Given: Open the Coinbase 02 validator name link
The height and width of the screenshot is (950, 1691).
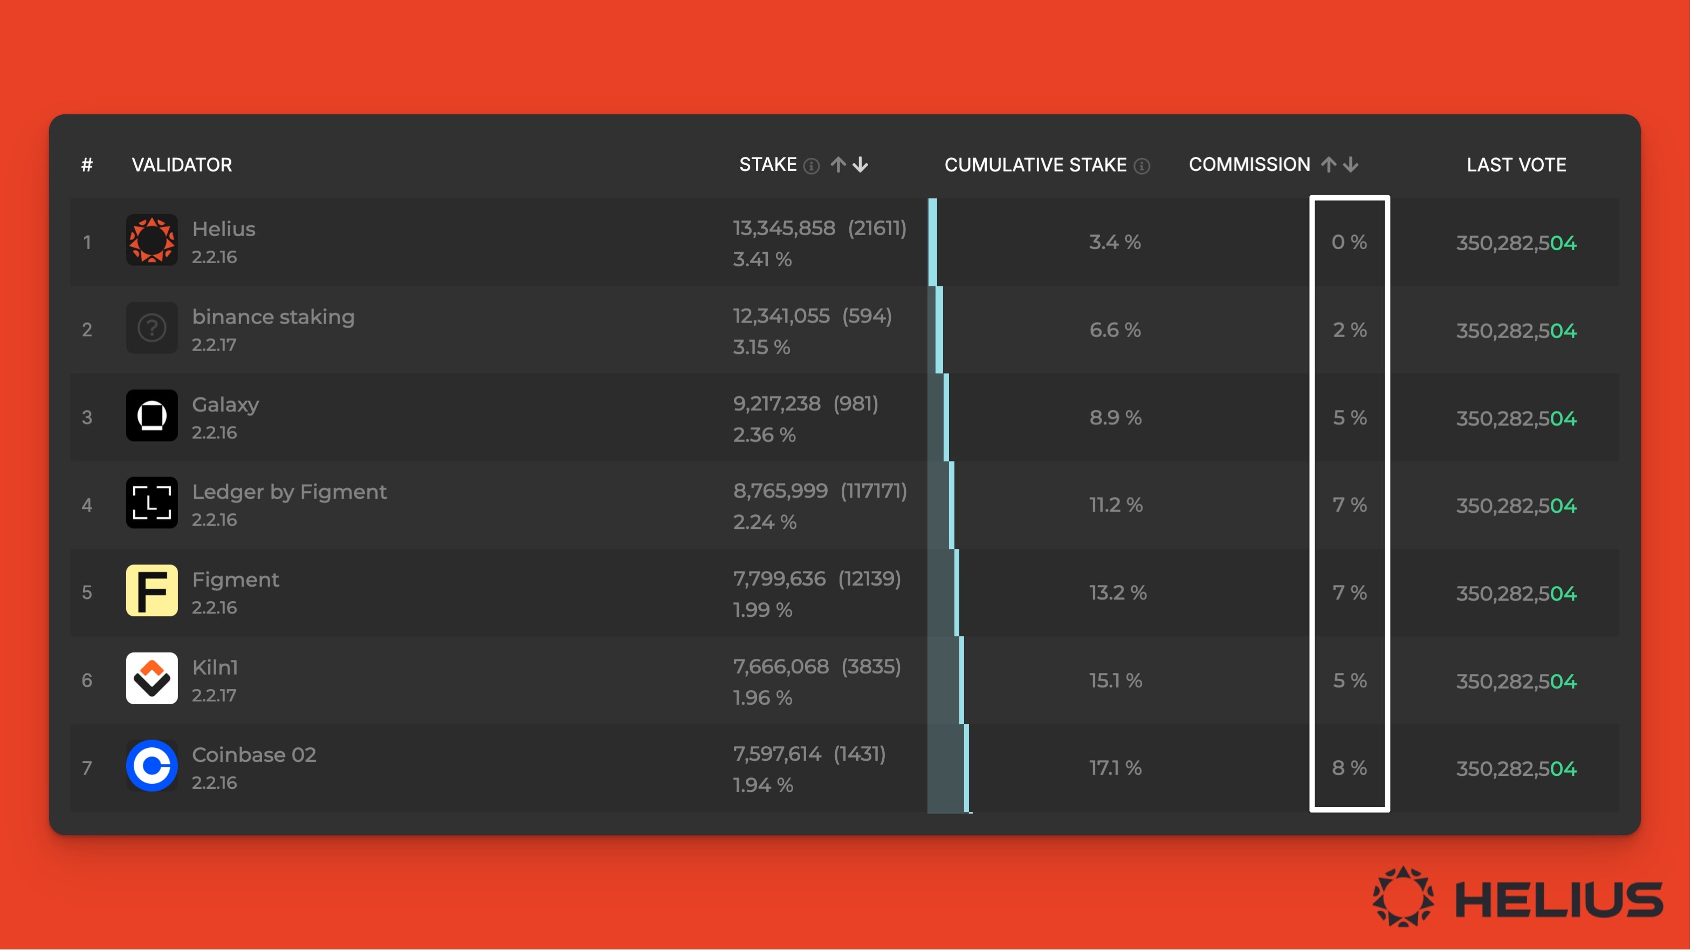Looking at the screenshot, I should click(254, 754).
